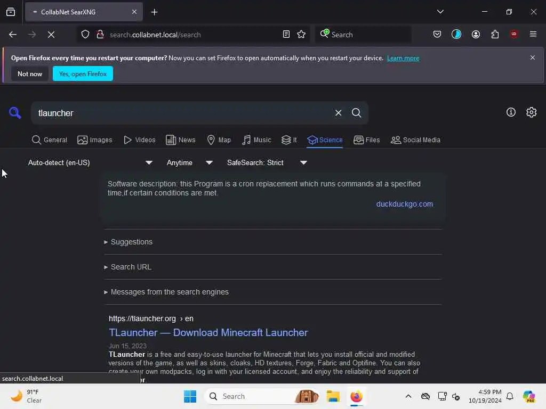The image size is (546, 409).
Task: View site security lock info
Action: click(100, 35)
